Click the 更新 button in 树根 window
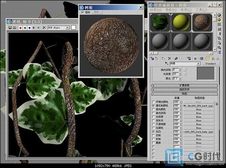This screenshot has width=226, height=168. [x=96, y=12]
